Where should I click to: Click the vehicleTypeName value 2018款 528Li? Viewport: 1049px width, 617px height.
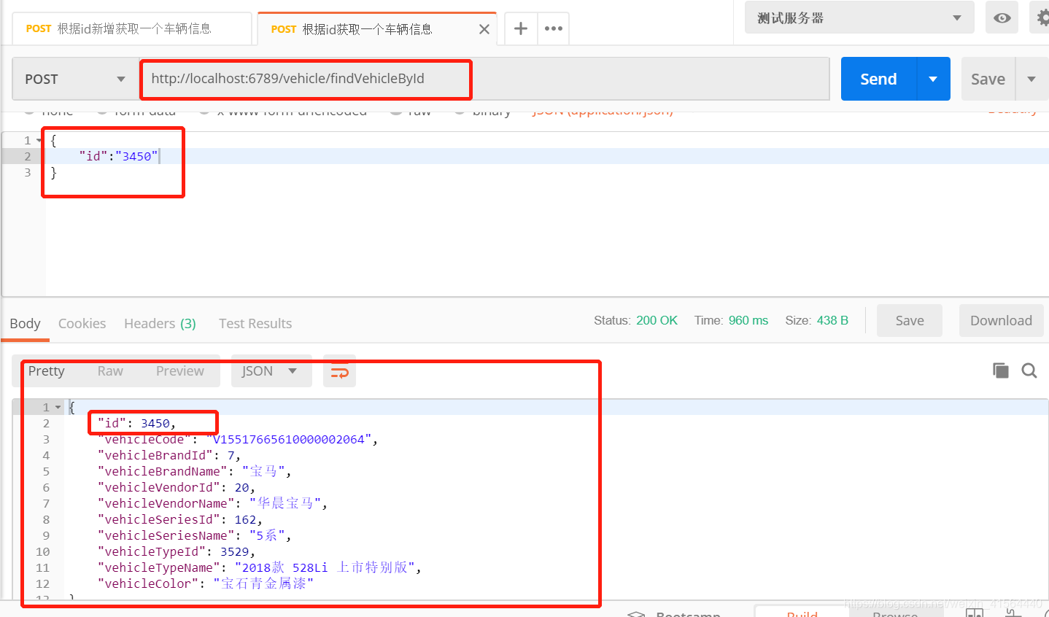click(x=285, y=567)
